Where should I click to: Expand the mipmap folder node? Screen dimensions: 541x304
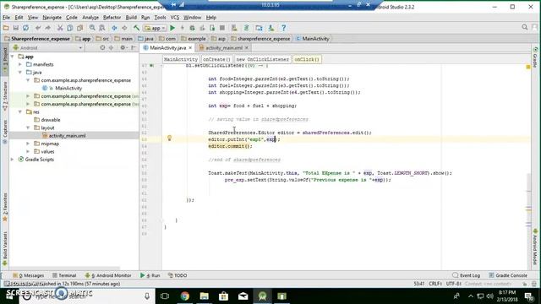click(28, 144)
